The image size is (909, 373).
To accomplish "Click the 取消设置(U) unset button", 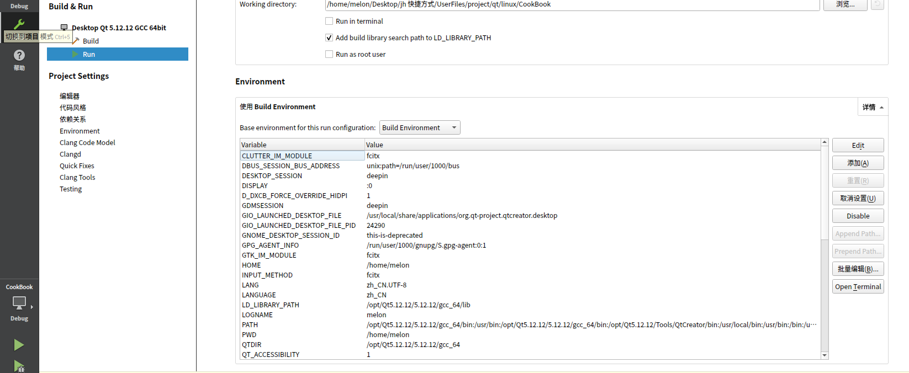I will tap(858, 198).
